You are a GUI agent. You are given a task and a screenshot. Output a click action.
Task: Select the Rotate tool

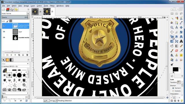181,32
